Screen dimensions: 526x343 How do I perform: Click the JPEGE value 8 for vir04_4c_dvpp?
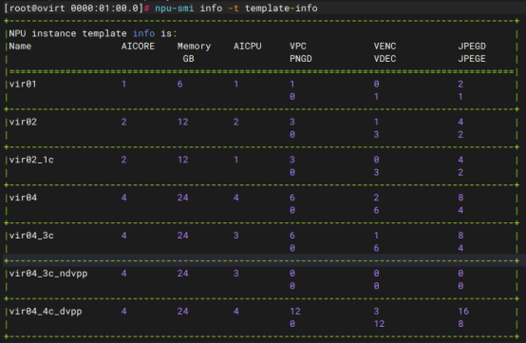(x=460, y=324)
